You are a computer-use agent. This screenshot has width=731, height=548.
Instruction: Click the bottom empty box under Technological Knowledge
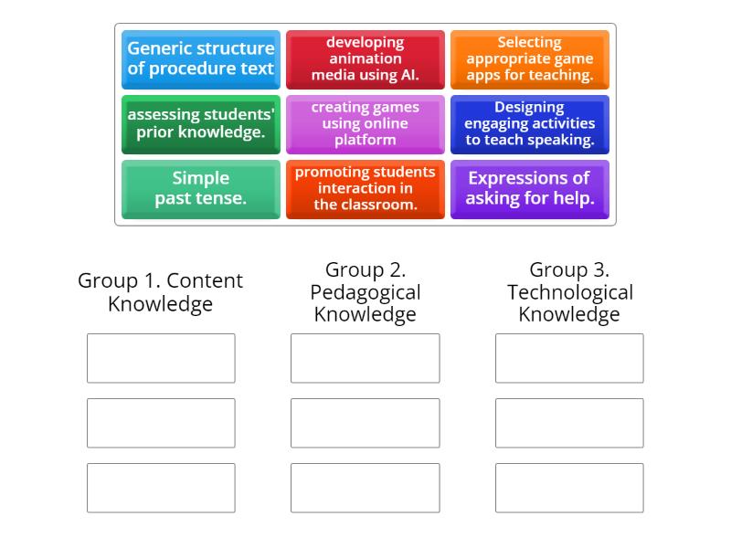pyautogui.click(x=568, y=488)
